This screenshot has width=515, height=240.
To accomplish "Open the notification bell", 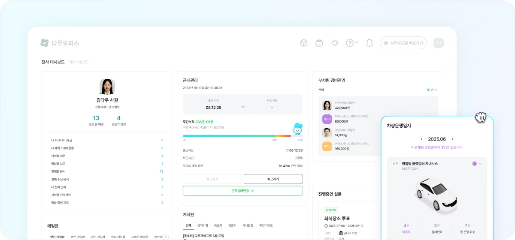I will pyautogui.click(x=369, y=43).
